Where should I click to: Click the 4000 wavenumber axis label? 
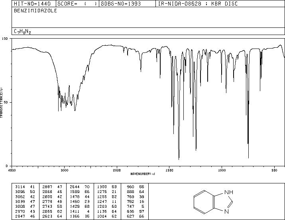tap(12, 170)
